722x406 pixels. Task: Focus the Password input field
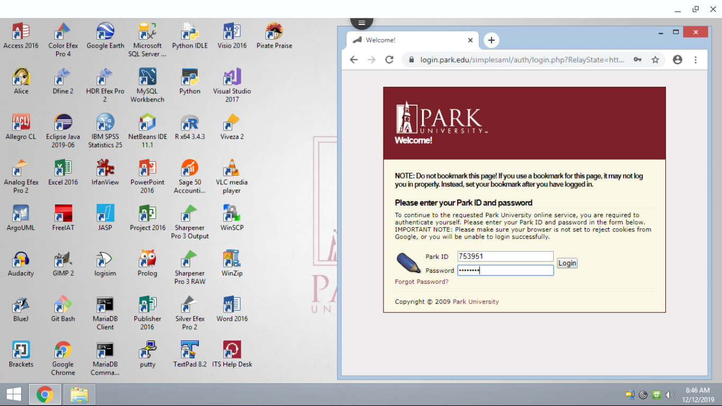[x=505, y=270]
